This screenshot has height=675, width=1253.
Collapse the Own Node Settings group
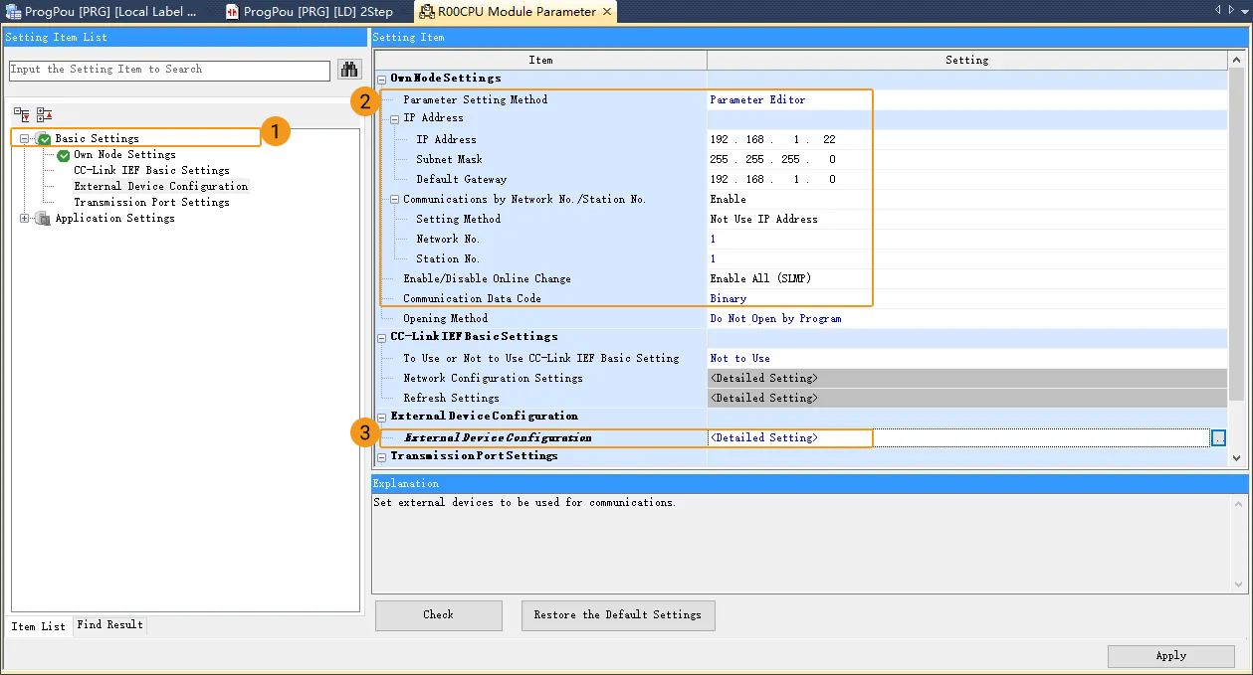click(382, 79)
